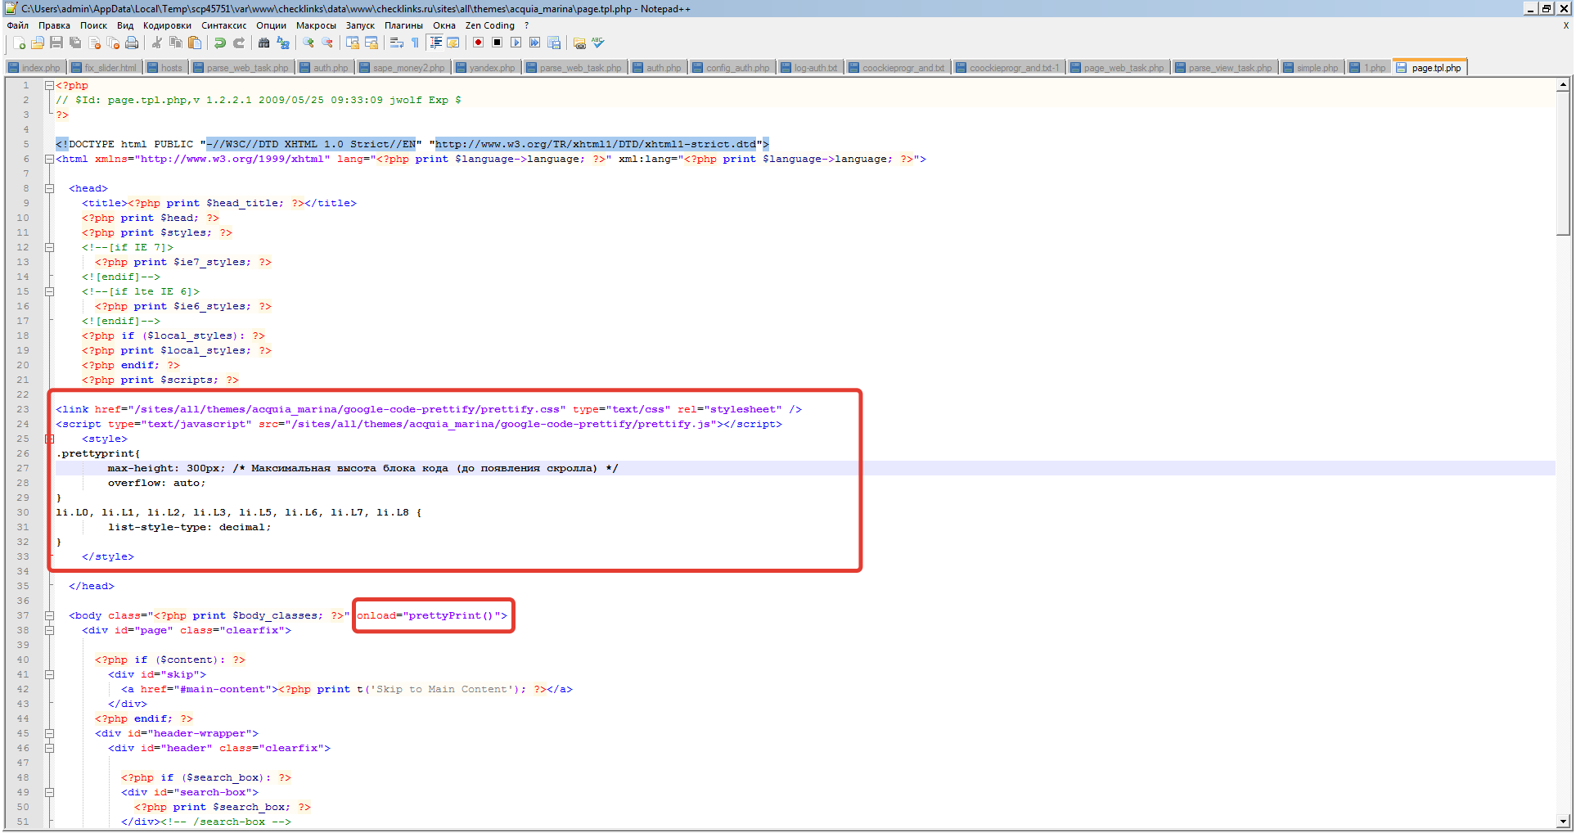Toggle synchronize vertical scrolling

pos(352,43)
